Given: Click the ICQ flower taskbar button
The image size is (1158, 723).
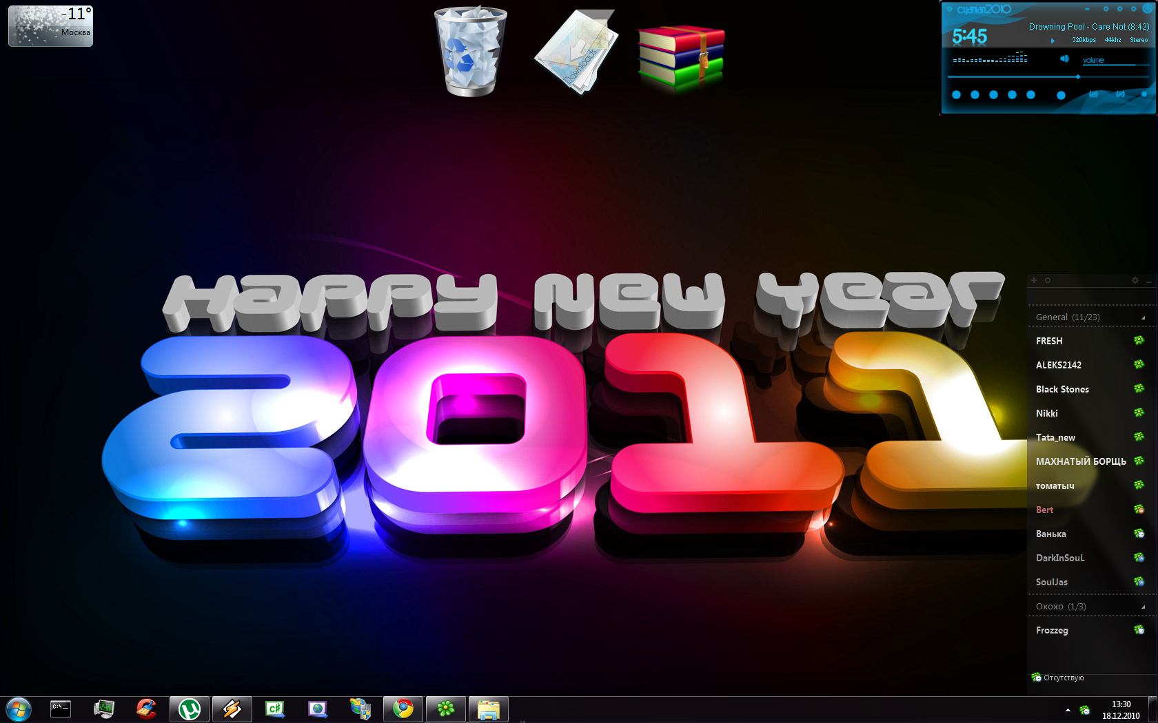Looking at the screenshot, I should tap(446, 709).
